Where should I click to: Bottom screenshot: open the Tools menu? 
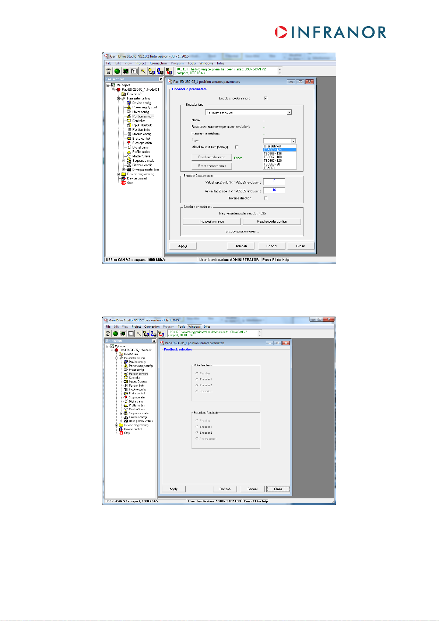(182, 327)
